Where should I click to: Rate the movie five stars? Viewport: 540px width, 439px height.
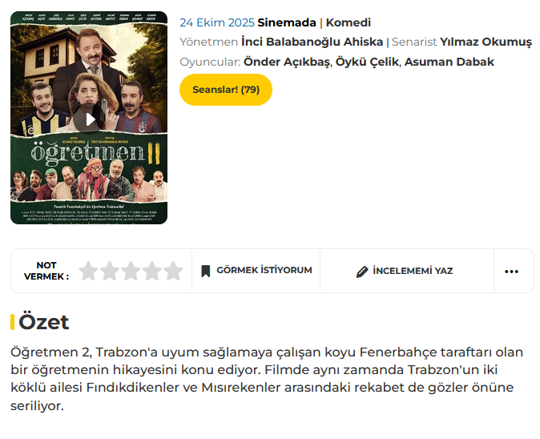[x=173, y=272]
